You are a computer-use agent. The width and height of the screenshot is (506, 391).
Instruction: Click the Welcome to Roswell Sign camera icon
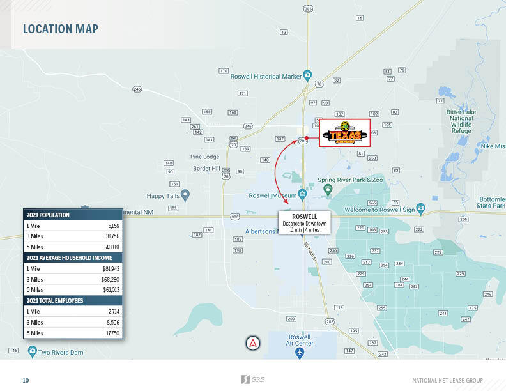[x=420, y=208]
